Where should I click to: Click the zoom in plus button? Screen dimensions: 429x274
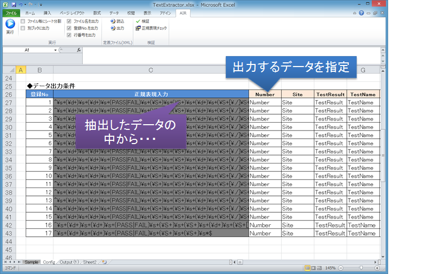click(x=378, y=267)
